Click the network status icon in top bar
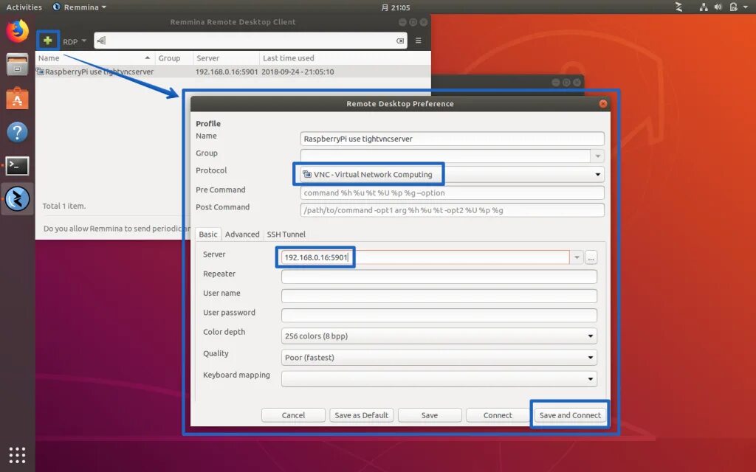This screenshot has width=756, height=472. pos(704,7)
